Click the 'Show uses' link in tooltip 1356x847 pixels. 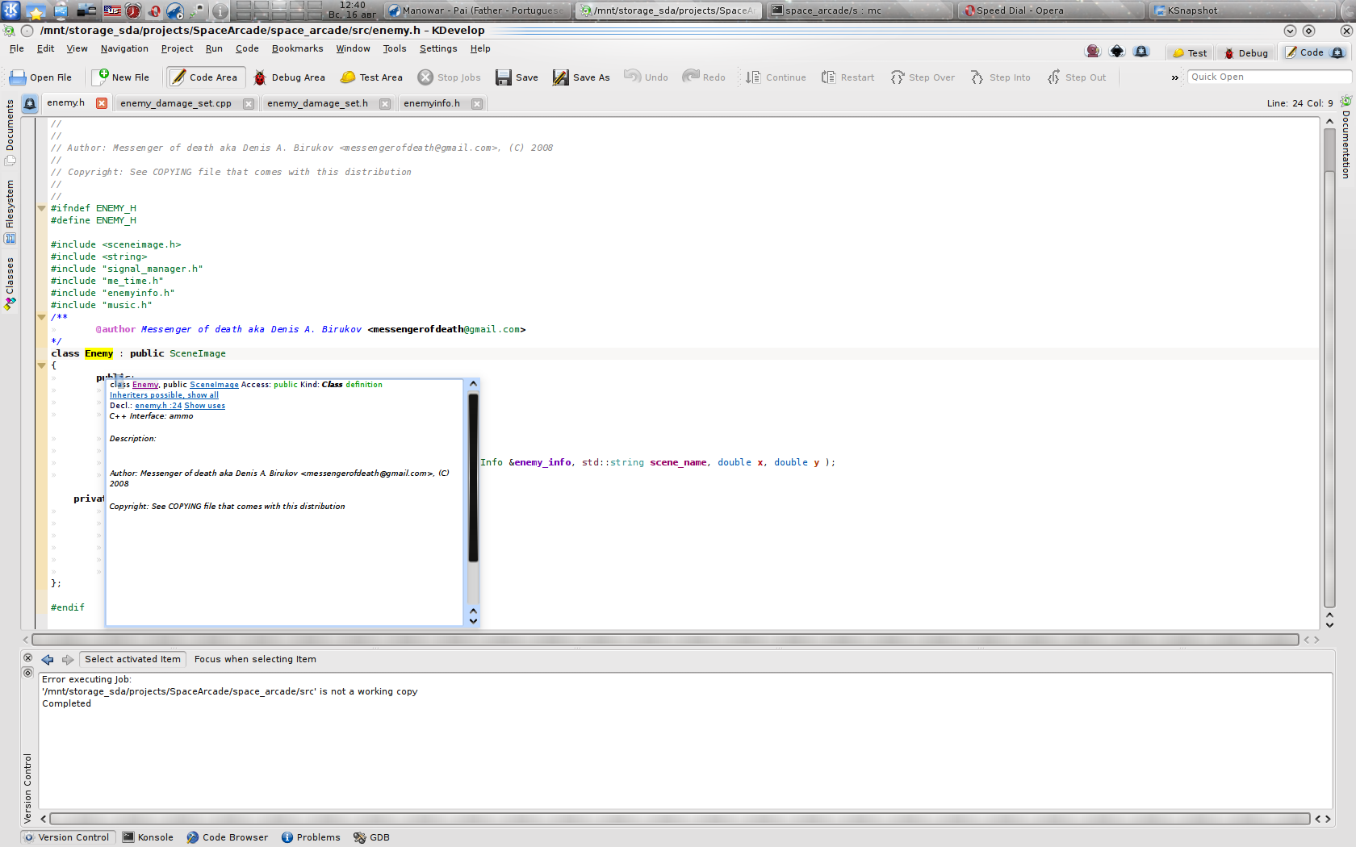point(204,406)
